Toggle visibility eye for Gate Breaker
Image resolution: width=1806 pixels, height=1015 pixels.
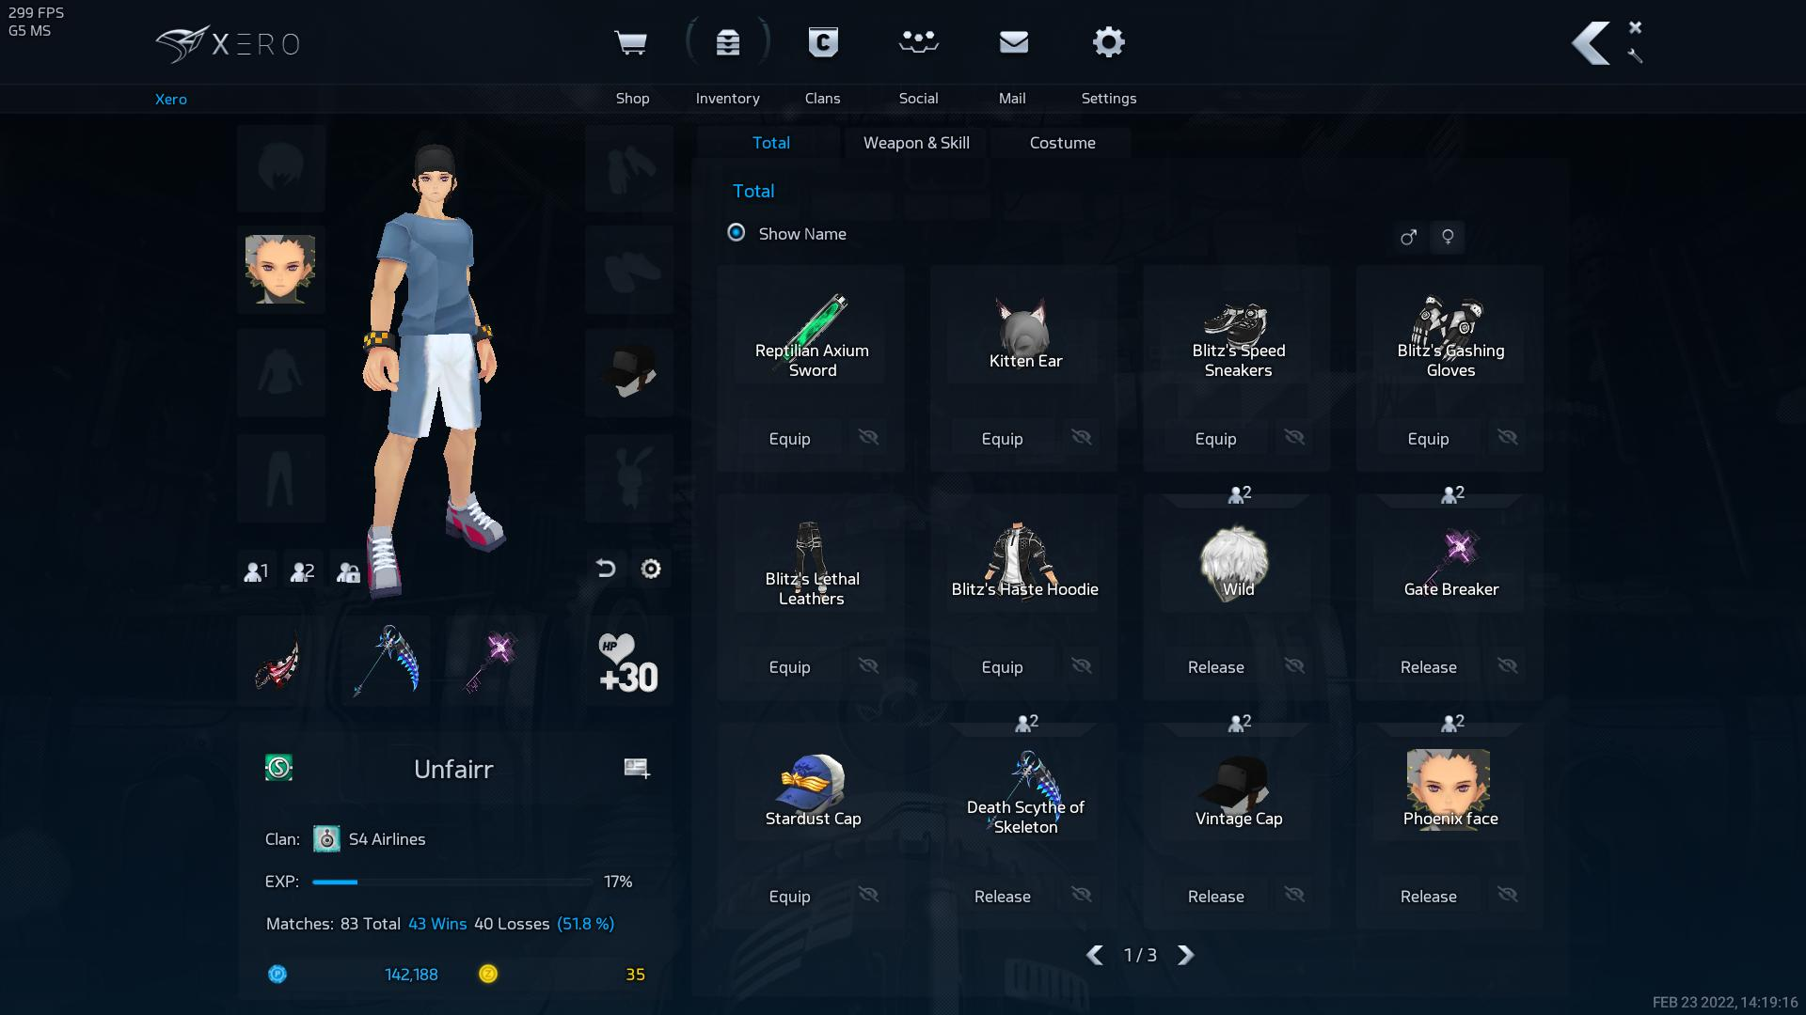point(1507,666)
